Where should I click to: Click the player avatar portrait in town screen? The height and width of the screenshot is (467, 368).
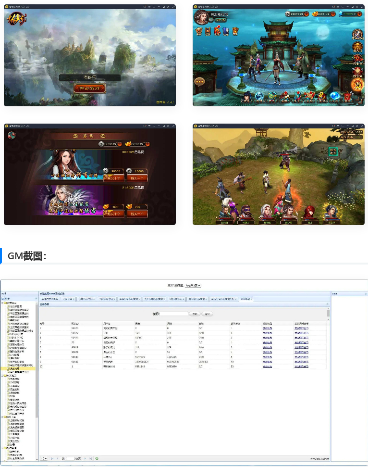click(201, 17)
